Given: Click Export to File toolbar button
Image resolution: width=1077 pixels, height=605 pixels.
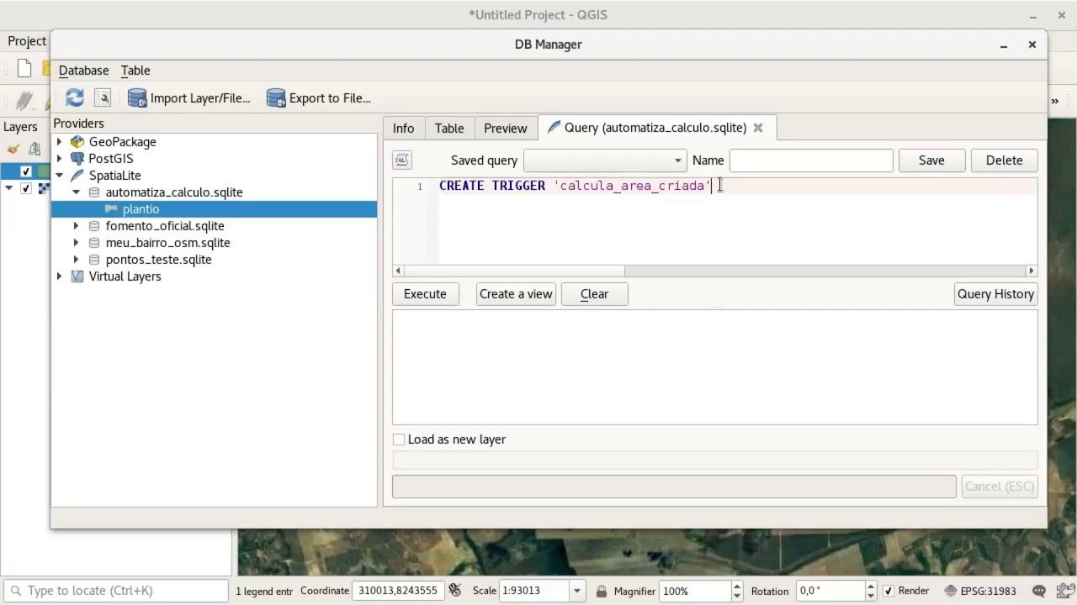Looking at the screenshot, I should [x=319, y=98].
